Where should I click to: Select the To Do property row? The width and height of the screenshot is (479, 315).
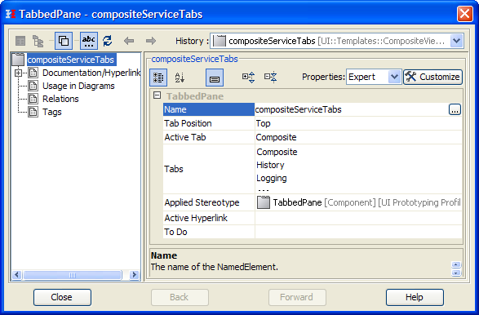tap(209, 232)
